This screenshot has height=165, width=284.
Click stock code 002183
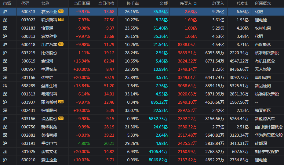point(28,28)
